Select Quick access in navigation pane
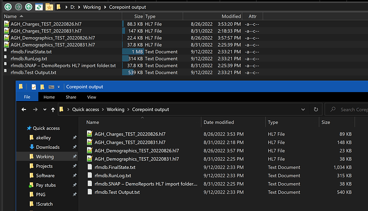This screenshot has width=368, height=211. (46, 128)
